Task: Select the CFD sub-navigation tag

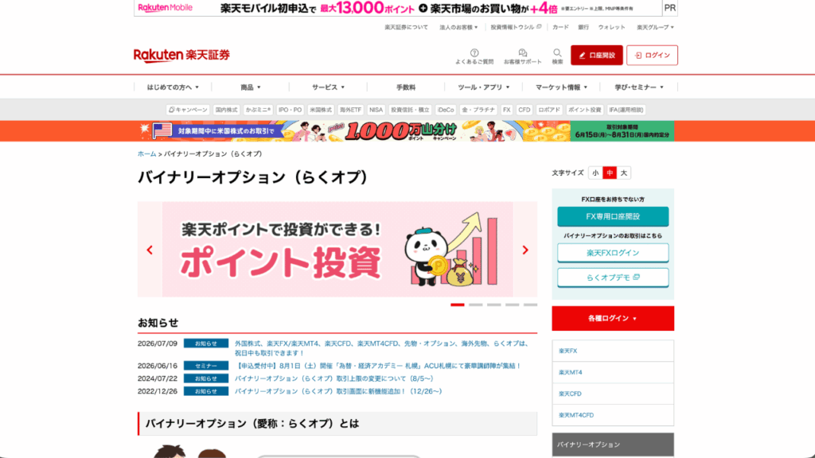Action: (524, 110)
